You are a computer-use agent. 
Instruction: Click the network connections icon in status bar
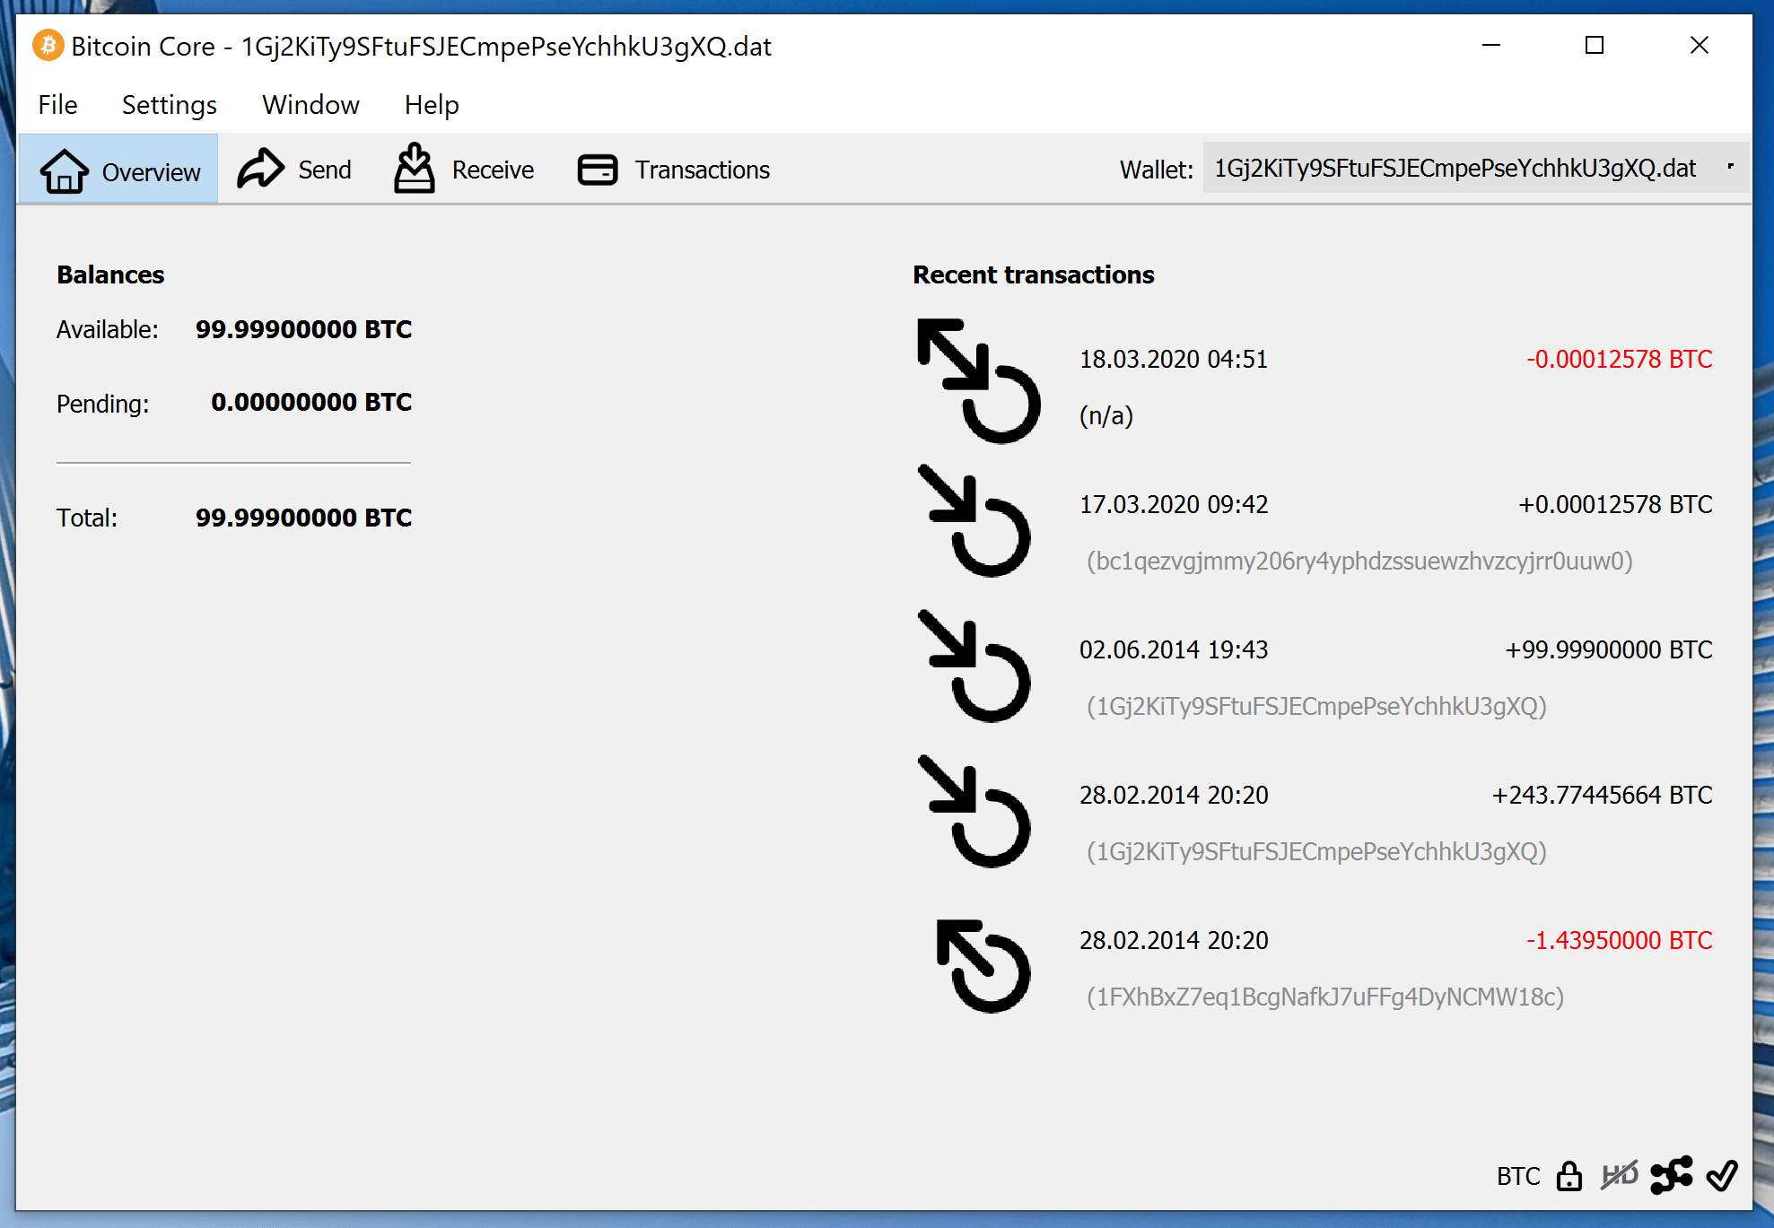click(1672, 1175)
